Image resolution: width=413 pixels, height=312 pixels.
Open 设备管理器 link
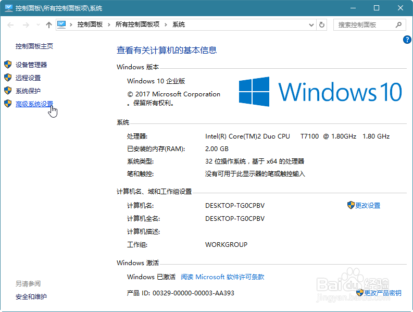tap(31, 65)
